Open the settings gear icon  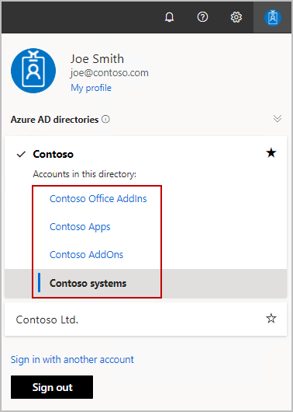pyautogui.click(x=236, y=17)
